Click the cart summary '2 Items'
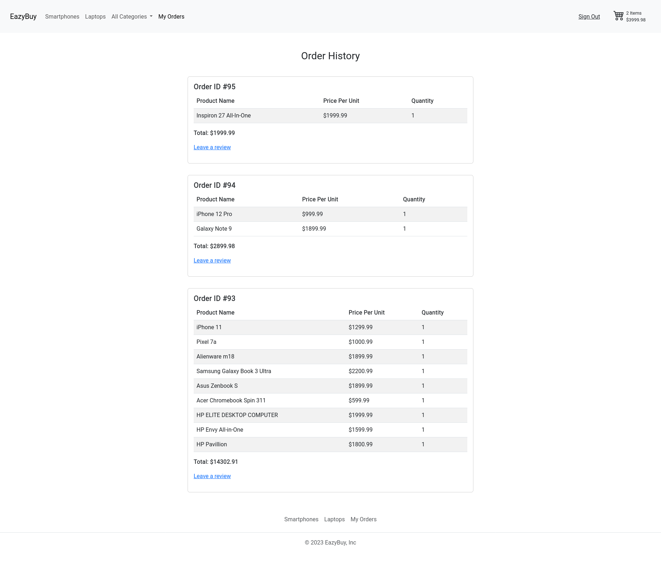 click(x=634, y=13)
